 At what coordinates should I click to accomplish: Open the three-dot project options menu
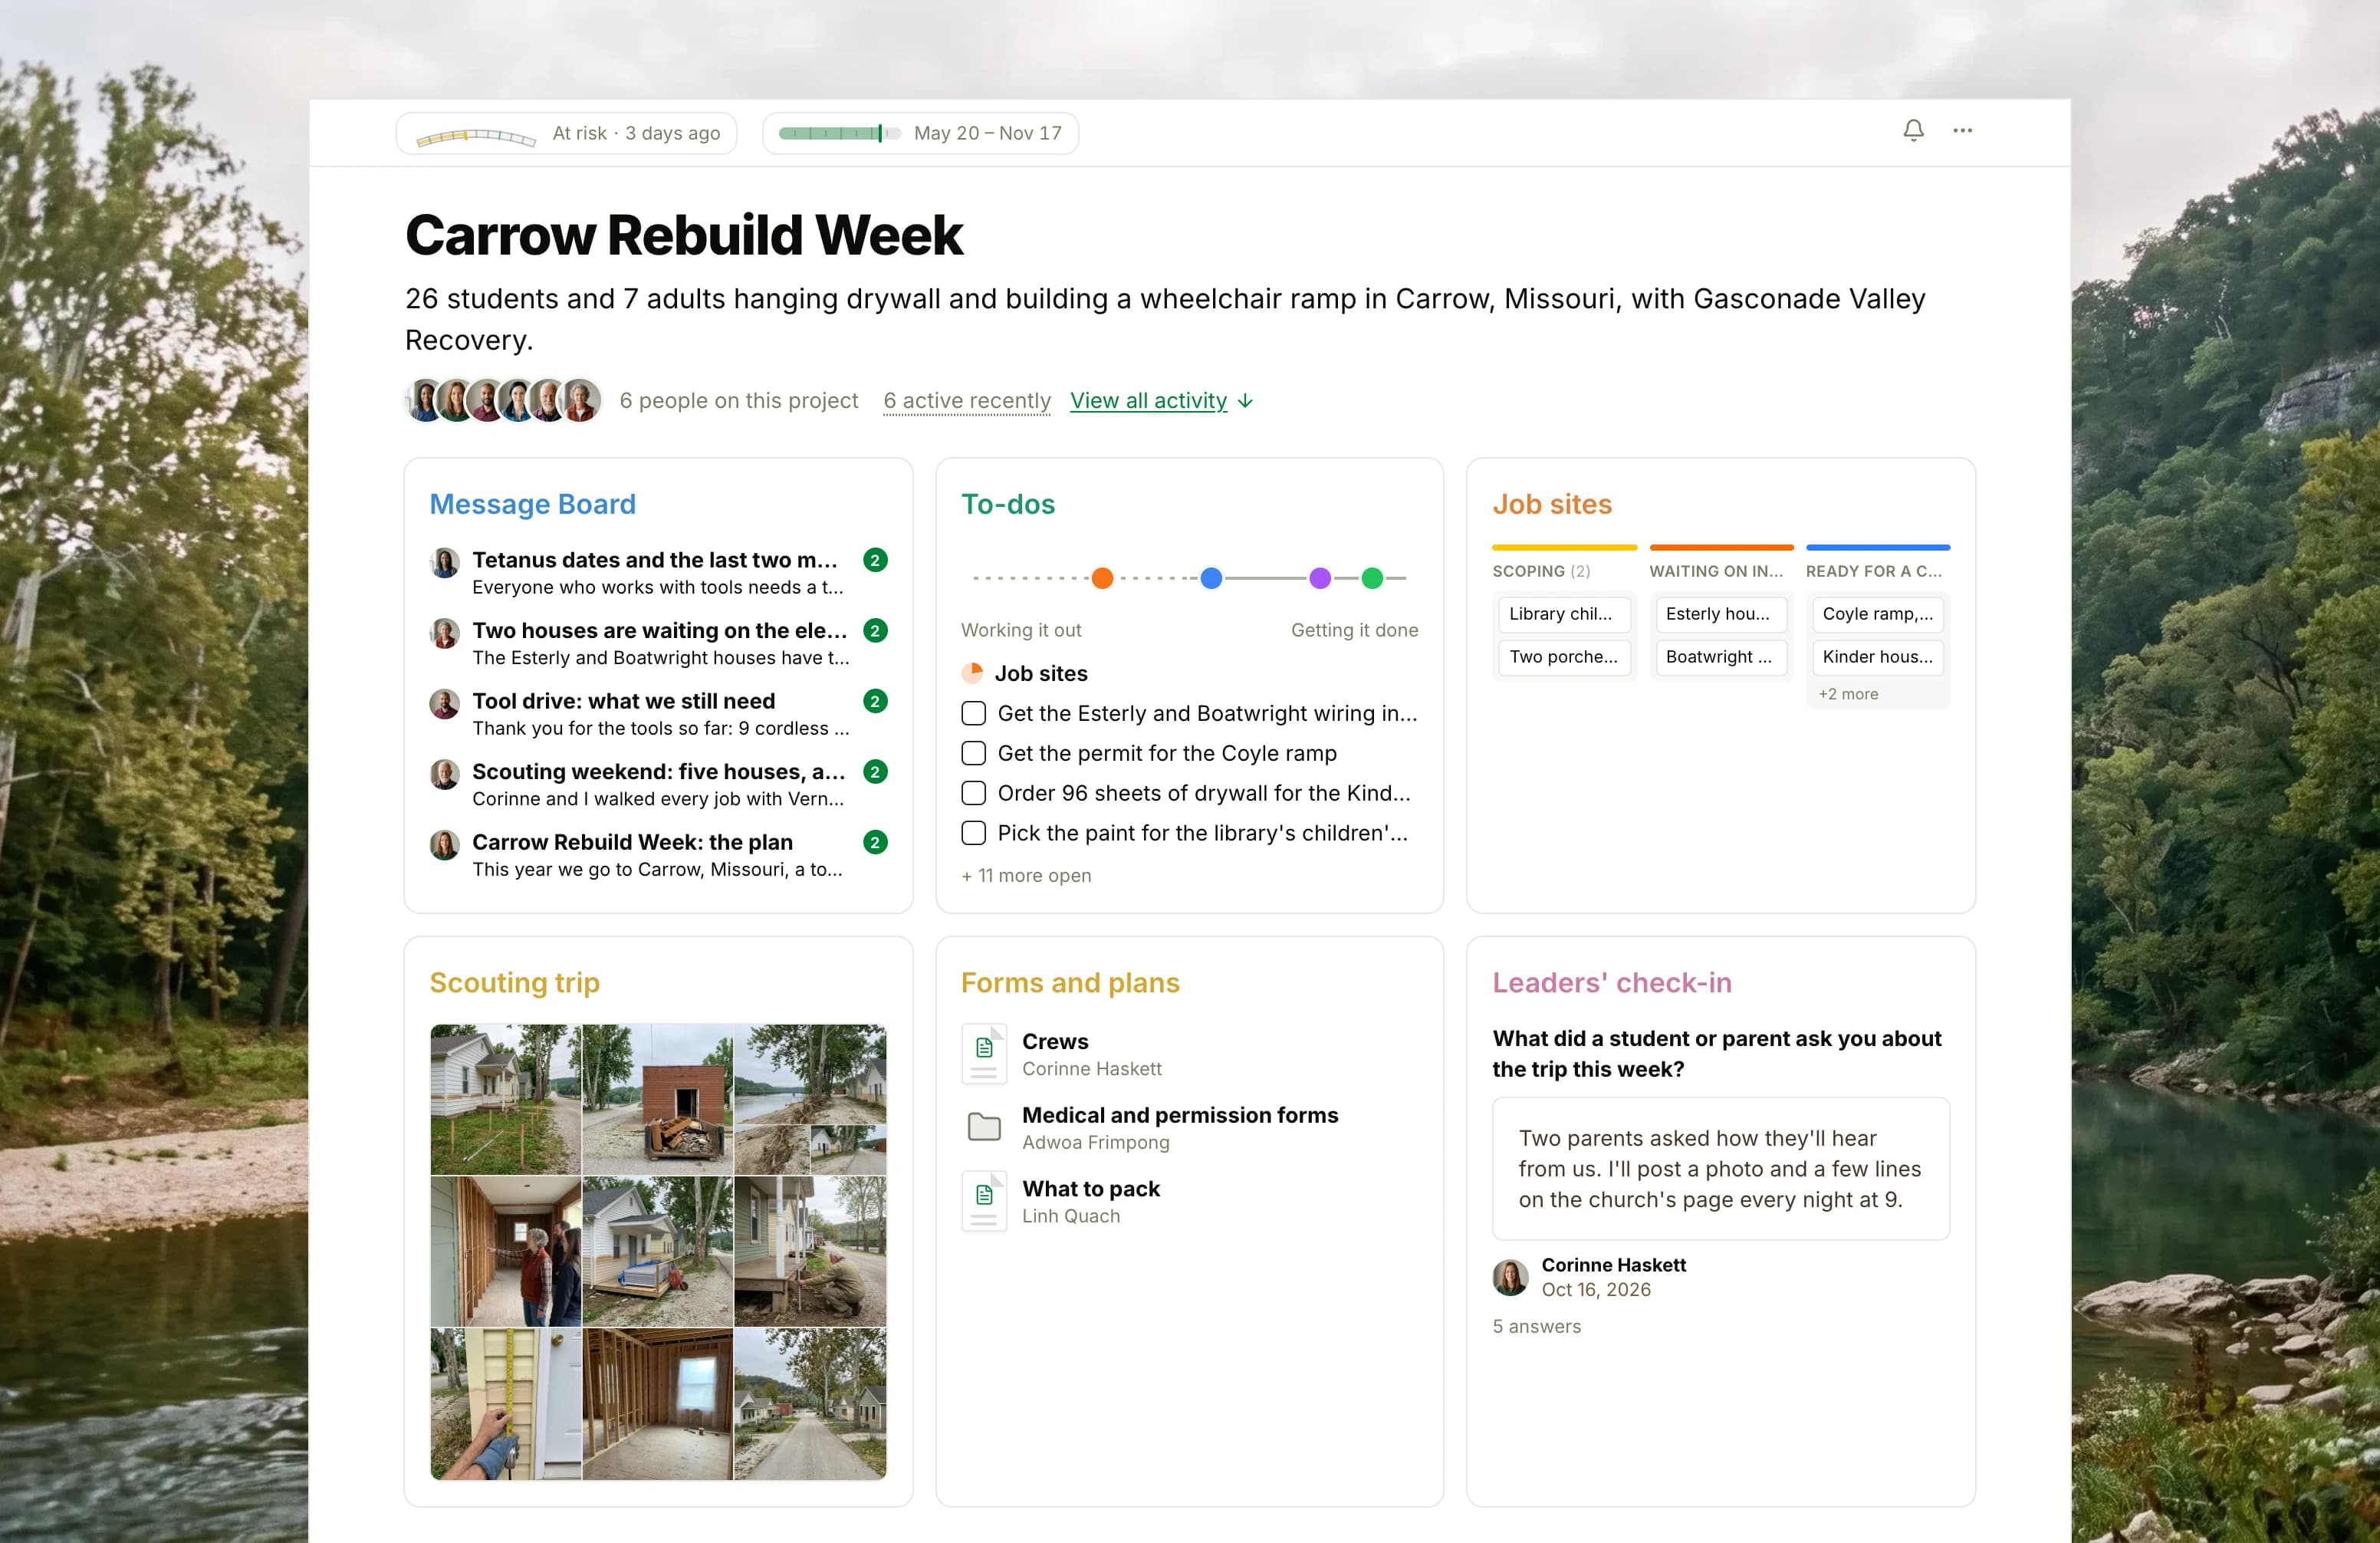(x=1962, y=130)
